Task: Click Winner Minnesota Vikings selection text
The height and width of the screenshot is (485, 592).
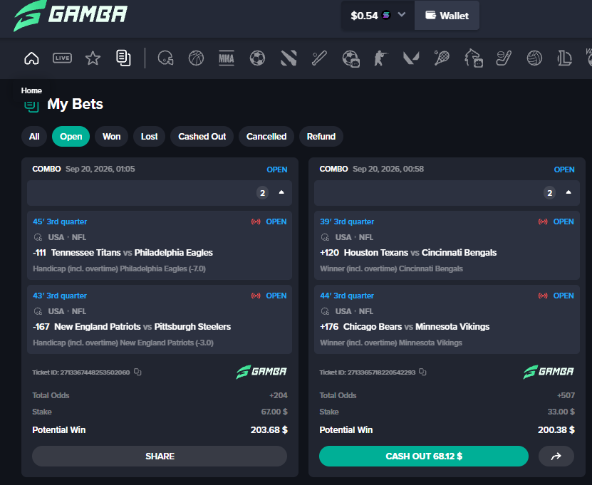Action: (x=391, y=343)
